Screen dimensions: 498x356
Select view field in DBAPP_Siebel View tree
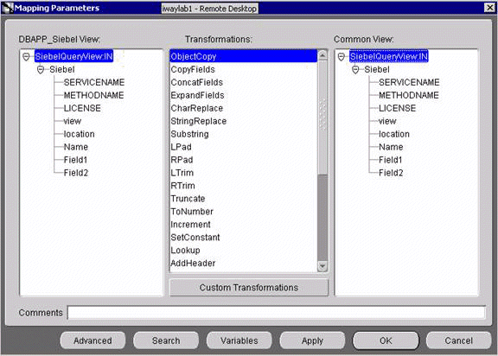[73, 121]
